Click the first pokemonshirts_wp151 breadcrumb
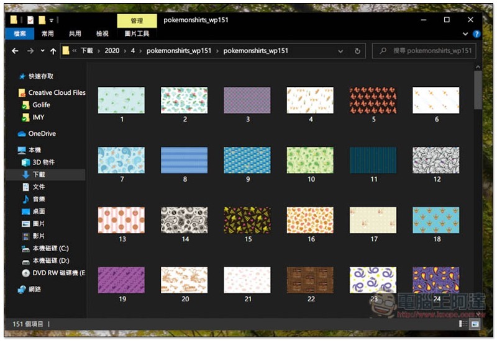 [x=179, y=51]
